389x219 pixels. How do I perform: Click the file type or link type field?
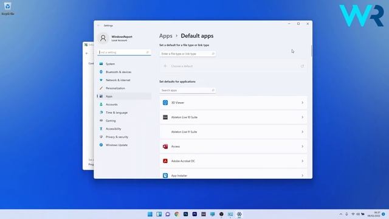(x=188, y=54)
